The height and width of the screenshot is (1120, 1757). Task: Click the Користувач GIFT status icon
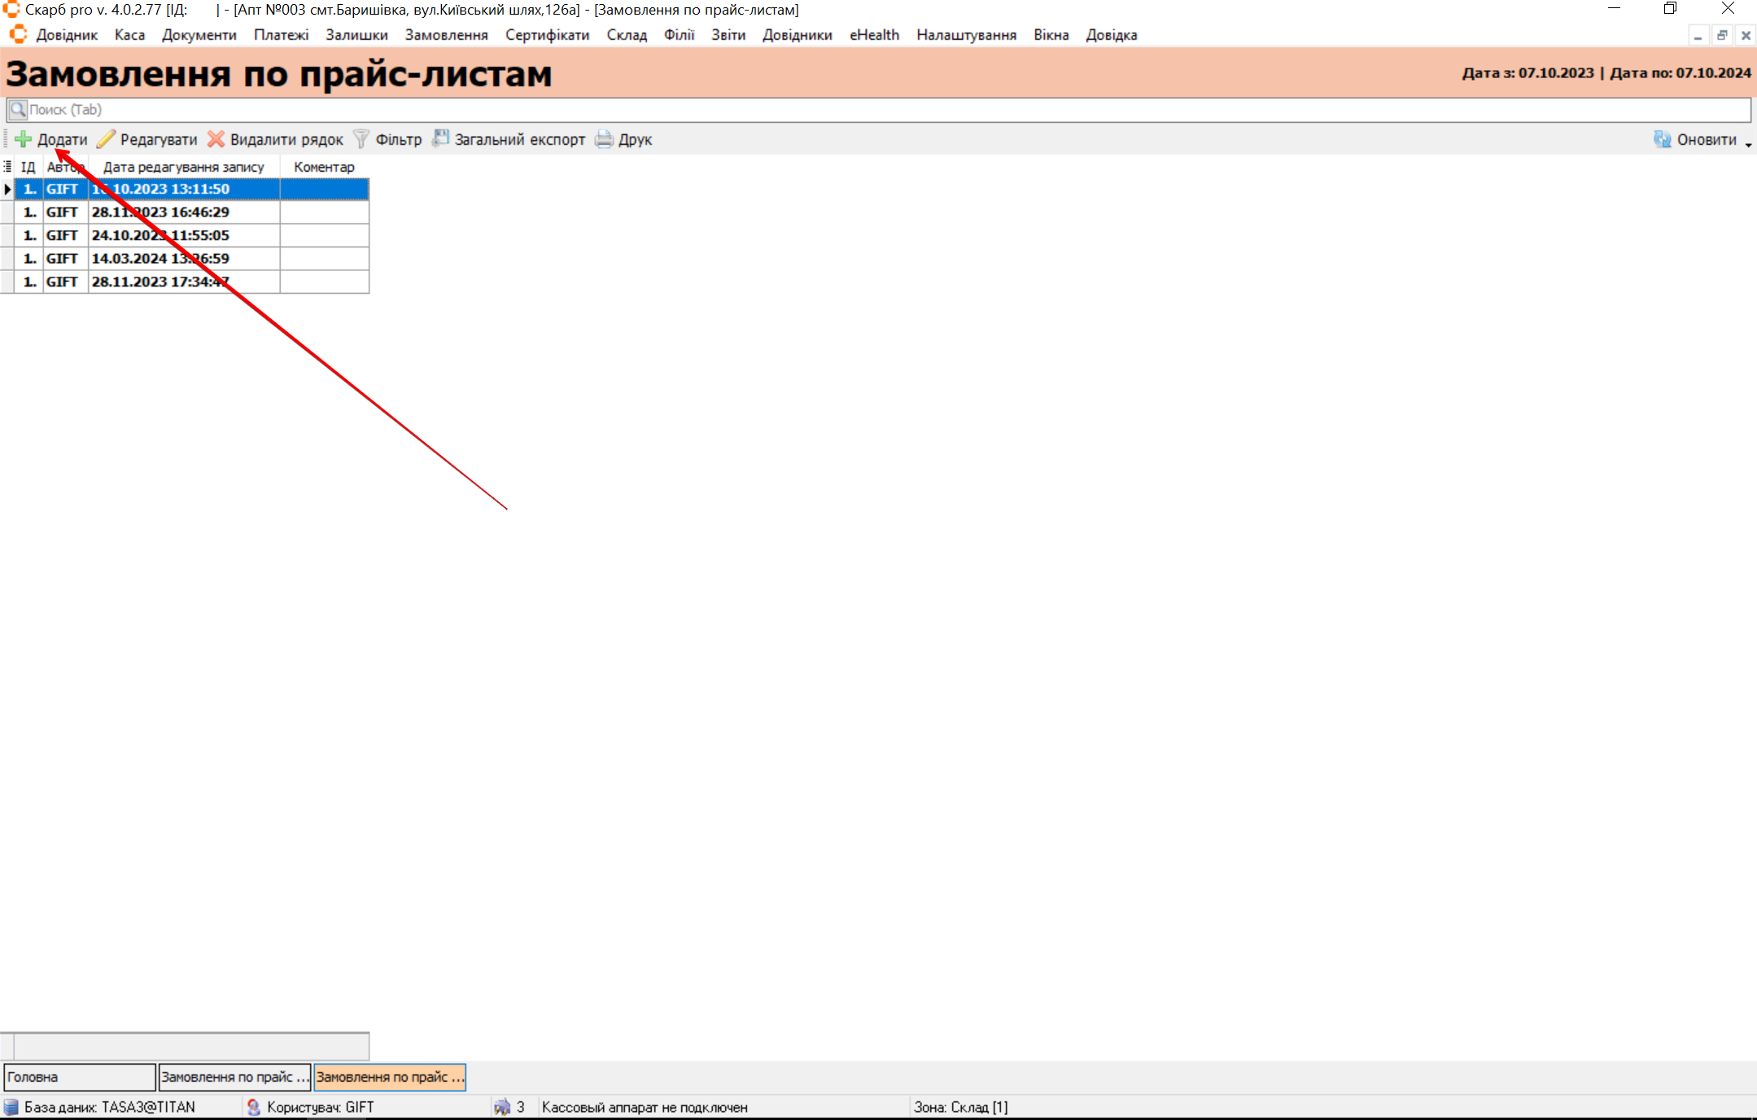tap(254, 1107)
